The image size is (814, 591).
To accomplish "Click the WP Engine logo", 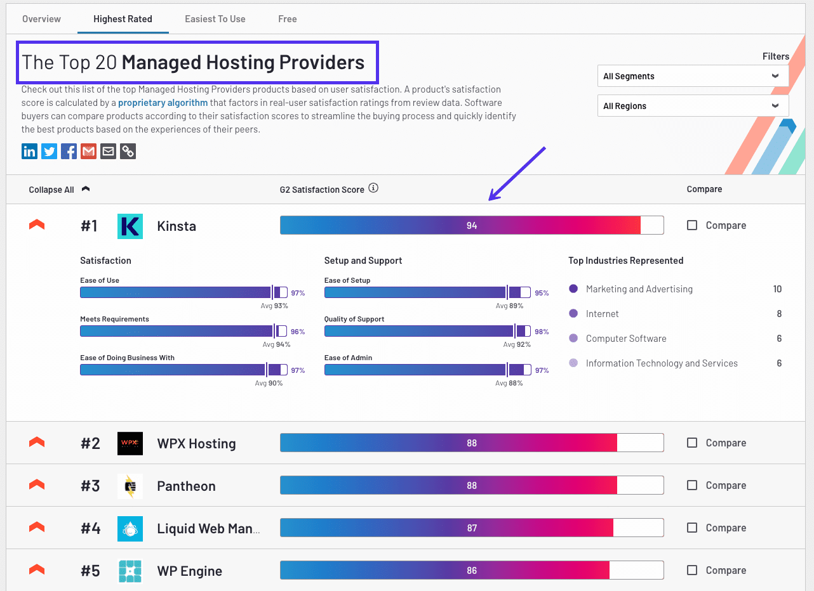I will pos(130,570).
